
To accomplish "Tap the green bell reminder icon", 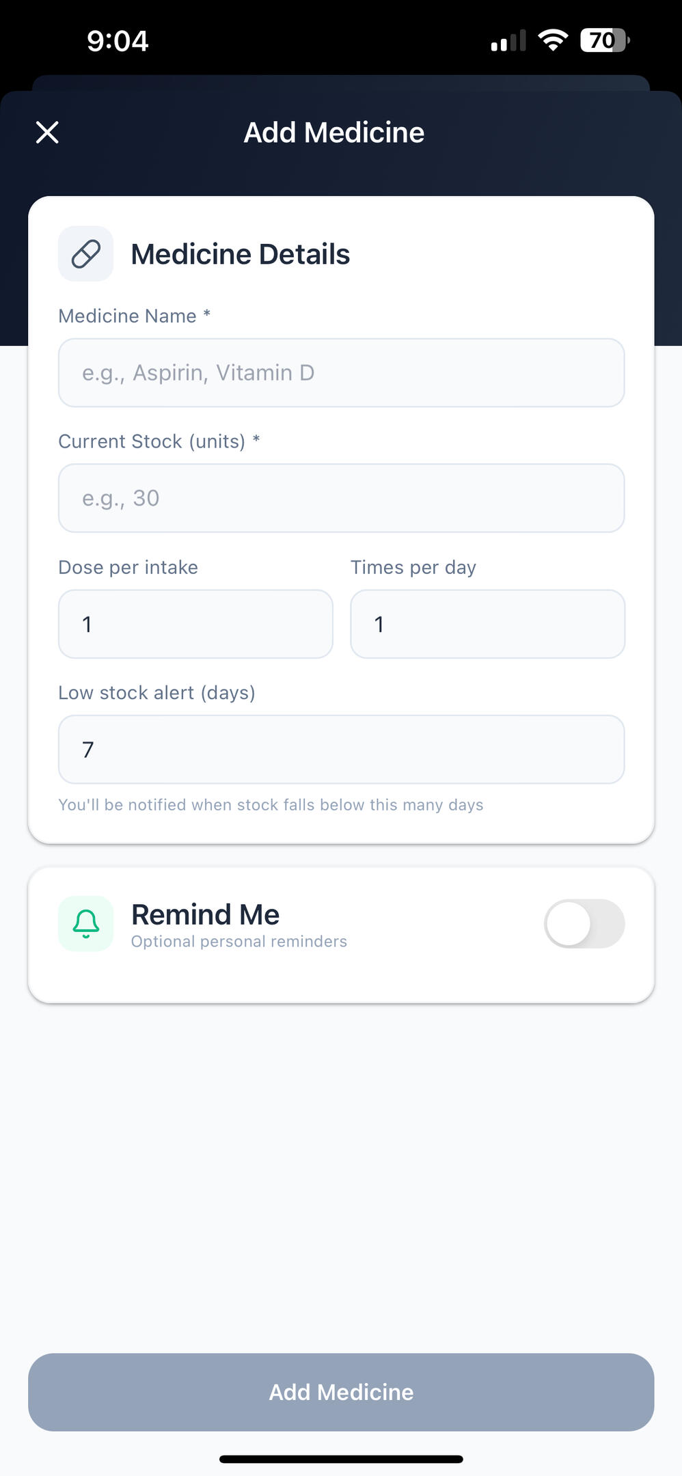I will (x=86, y=924).
